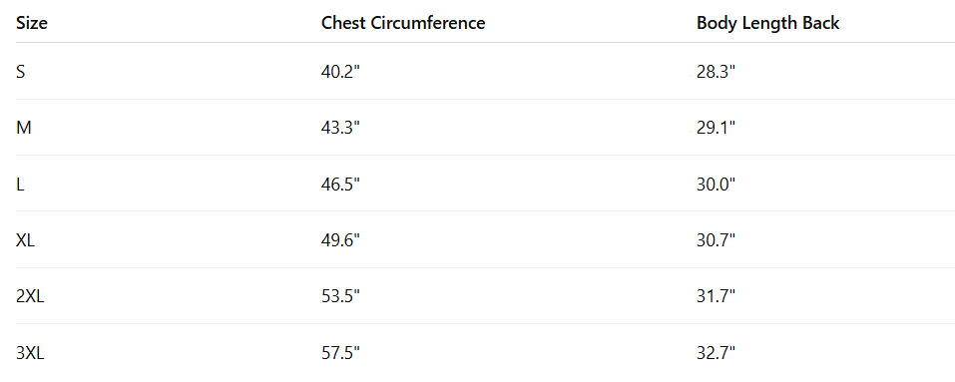Click the 46.5" chest value

coord(340,185)
